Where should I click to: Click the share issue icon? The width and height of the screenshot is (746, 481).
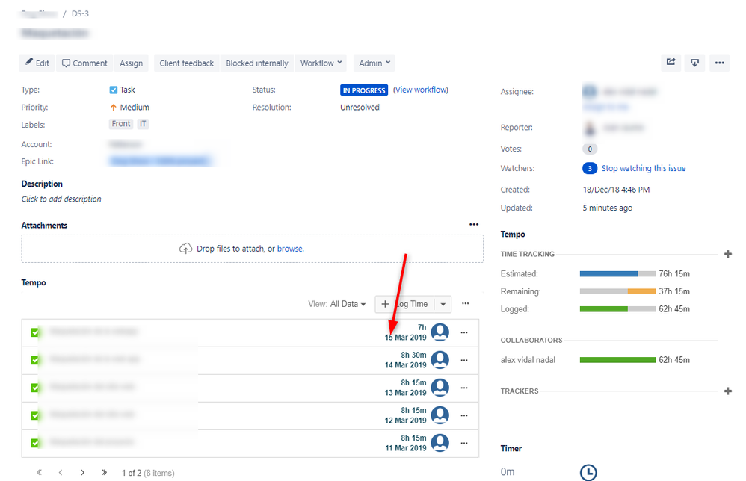coord(671,63)
